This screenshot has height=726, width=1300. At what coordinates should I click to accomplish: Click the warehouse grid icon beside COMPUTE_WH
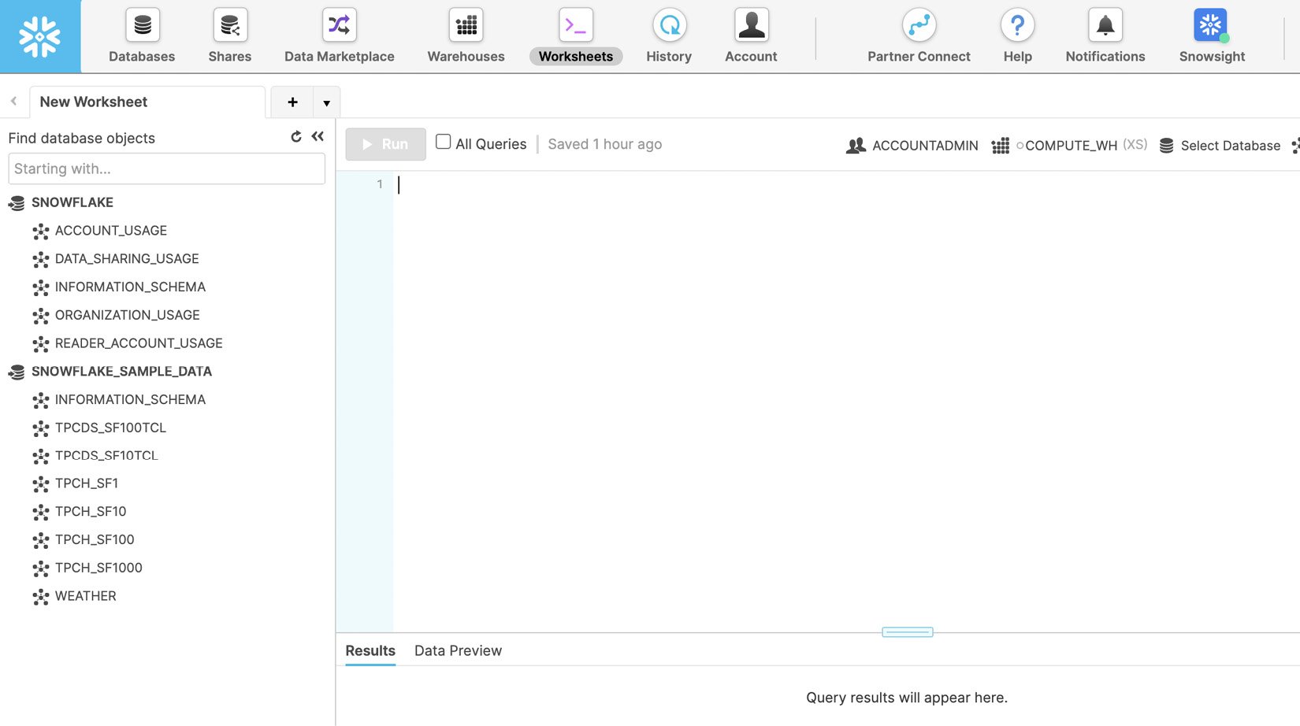pyautogui.click(x=1000, y=146)
